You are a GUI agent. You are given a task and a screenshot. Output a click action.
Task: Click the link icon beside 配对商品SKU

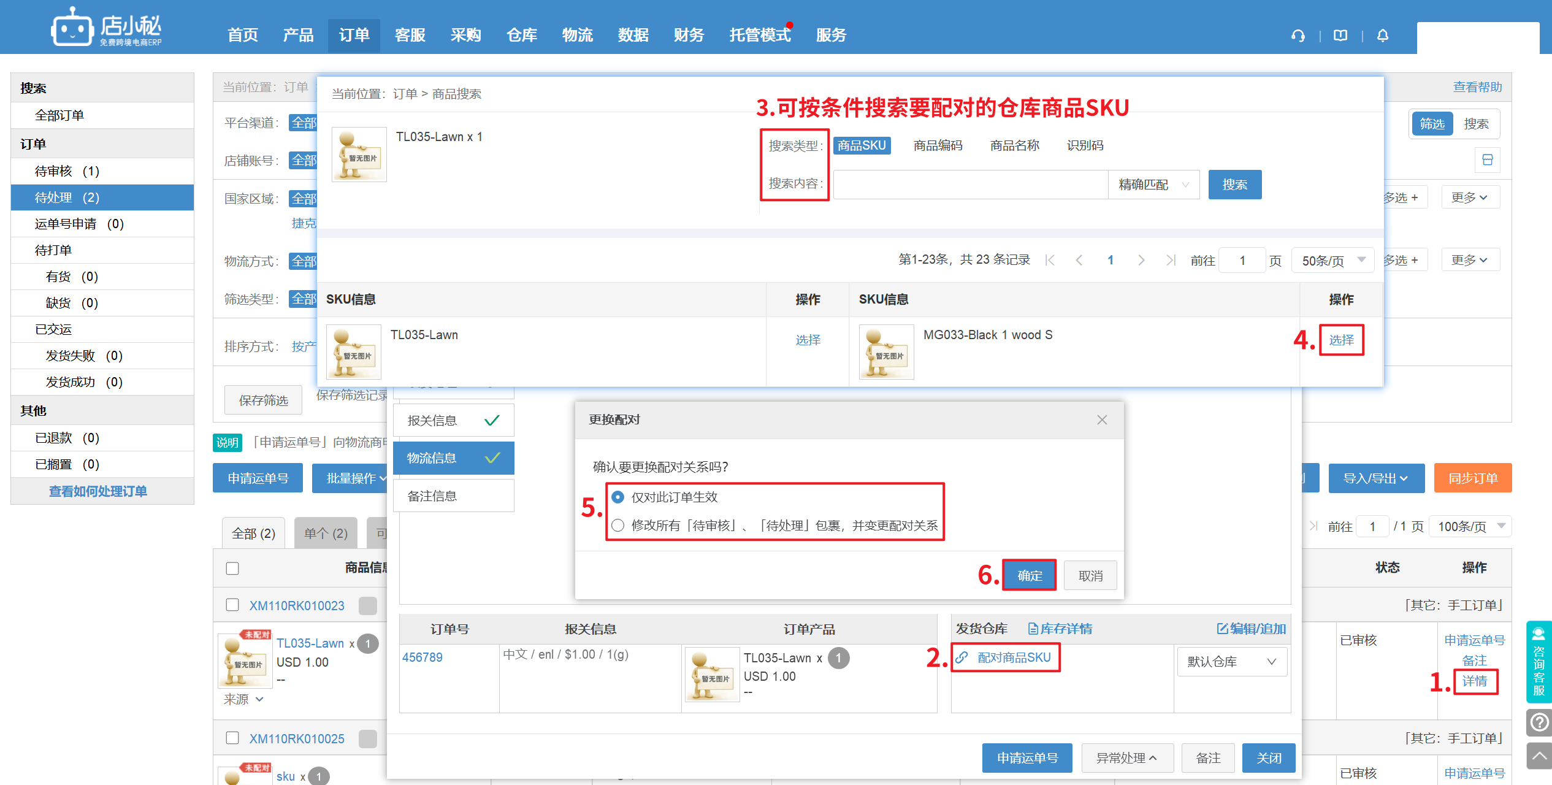[x=961, y=657]
